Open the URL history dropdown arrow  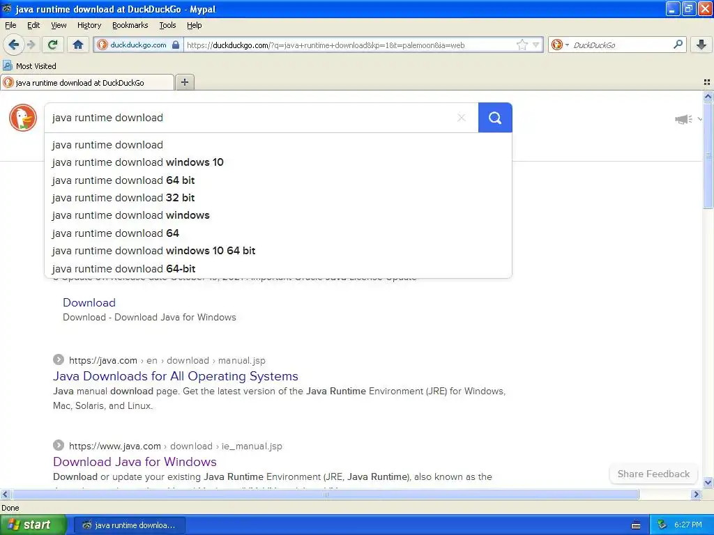[x=536, y=45]
